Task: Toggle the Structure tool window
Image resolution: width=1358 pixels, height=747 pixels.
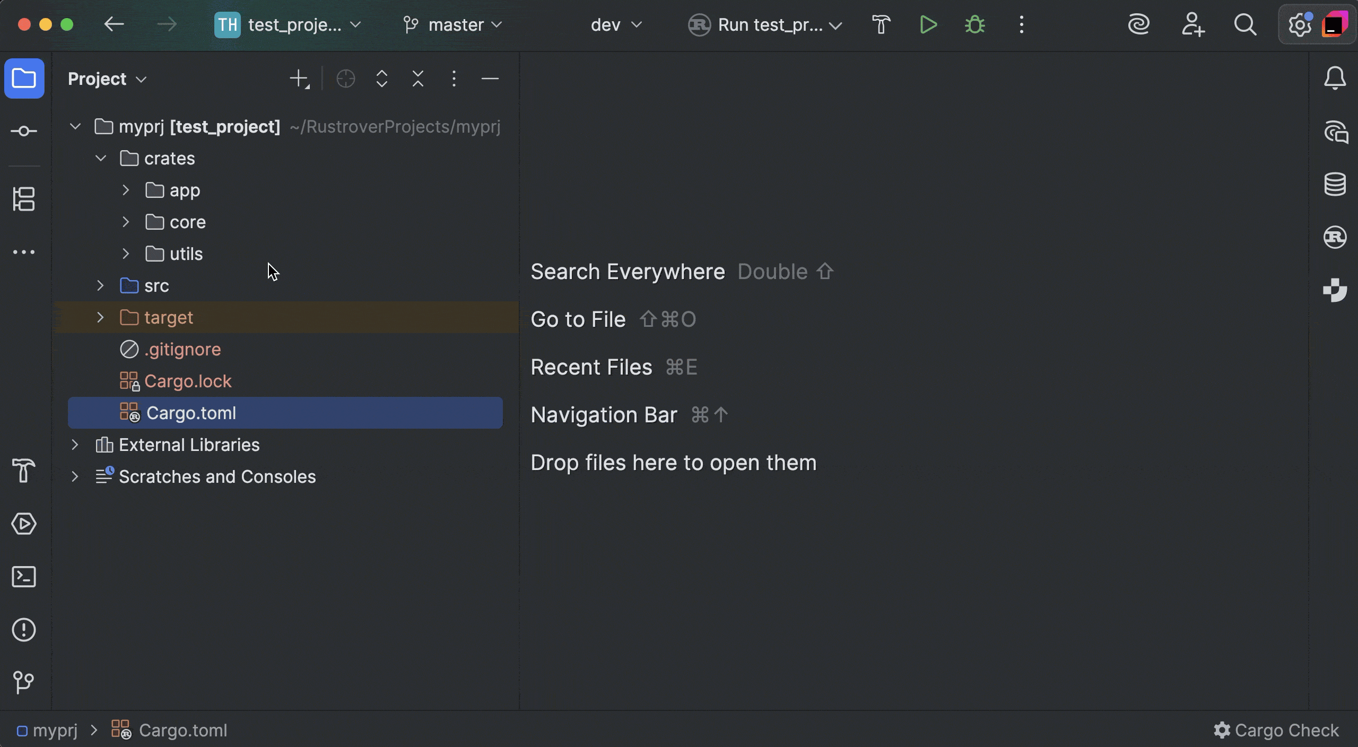Action: 24,199
